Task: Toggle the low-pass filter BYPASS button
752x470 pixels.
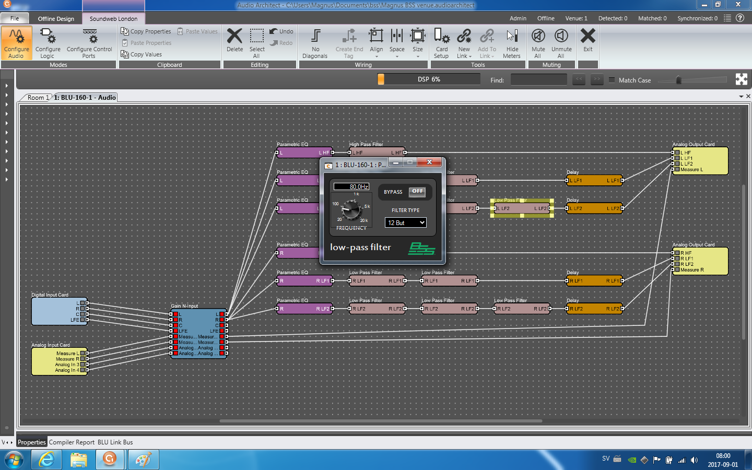Action: pos(417,192)
